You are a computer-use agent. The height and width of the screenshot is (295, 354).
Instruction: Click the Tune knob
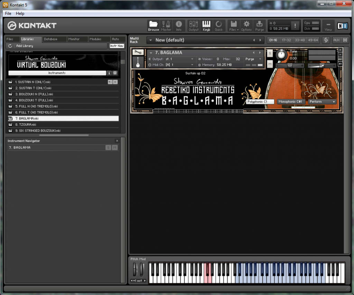(x=281, y=55)
